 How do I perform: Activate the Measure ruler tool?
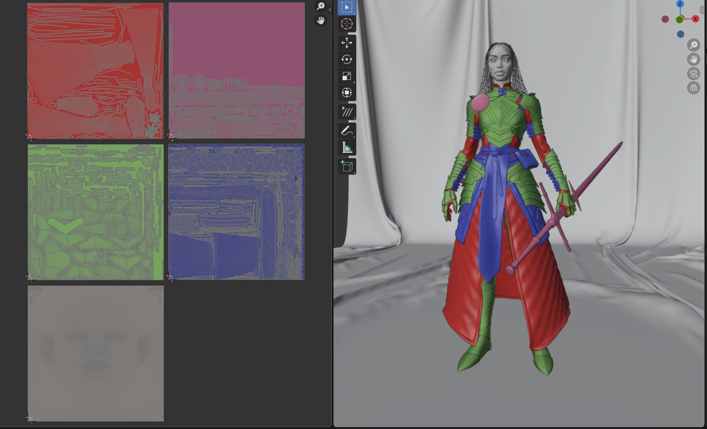(347, 148)
